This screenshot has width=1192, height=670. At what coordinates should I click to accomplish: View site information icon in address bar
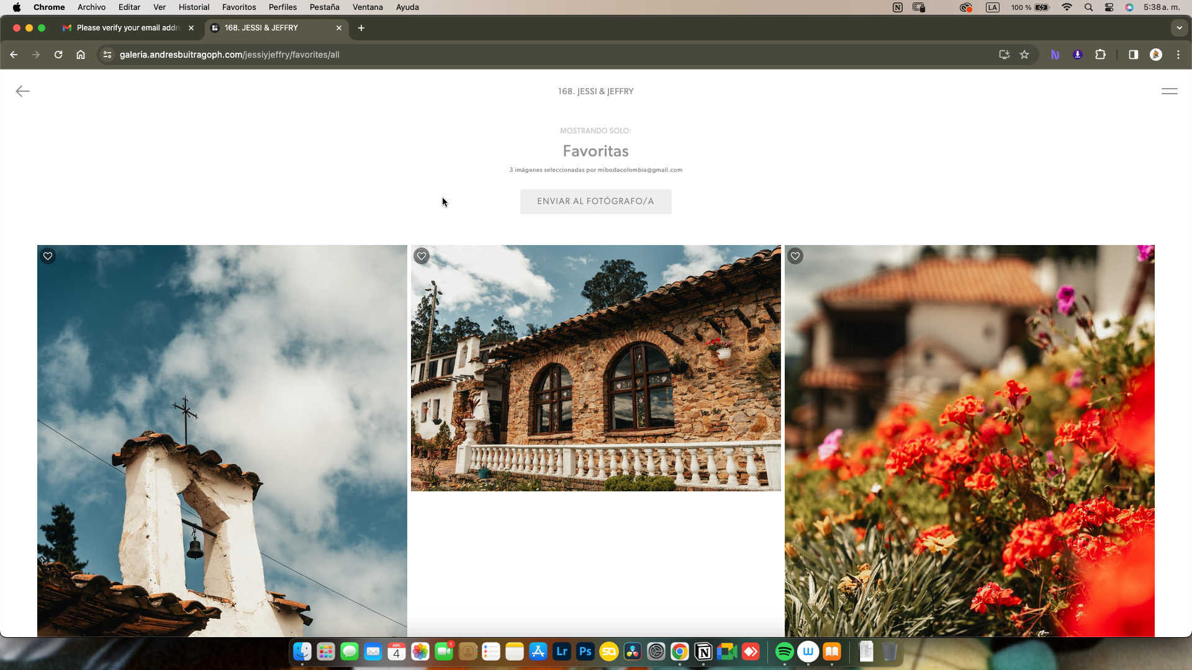point(107,55)
